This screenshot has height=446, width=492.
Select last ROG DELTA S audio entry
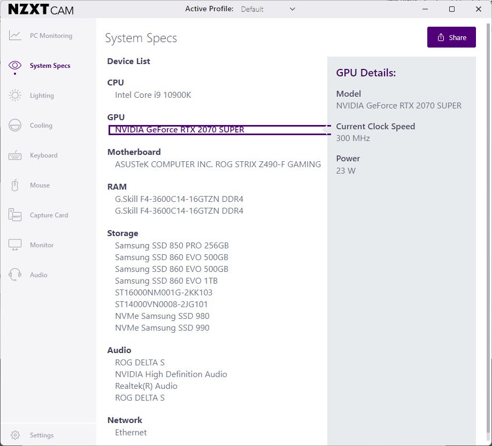click(140, 398)
